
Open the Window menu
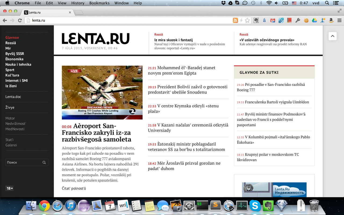[x=121, y=3]
